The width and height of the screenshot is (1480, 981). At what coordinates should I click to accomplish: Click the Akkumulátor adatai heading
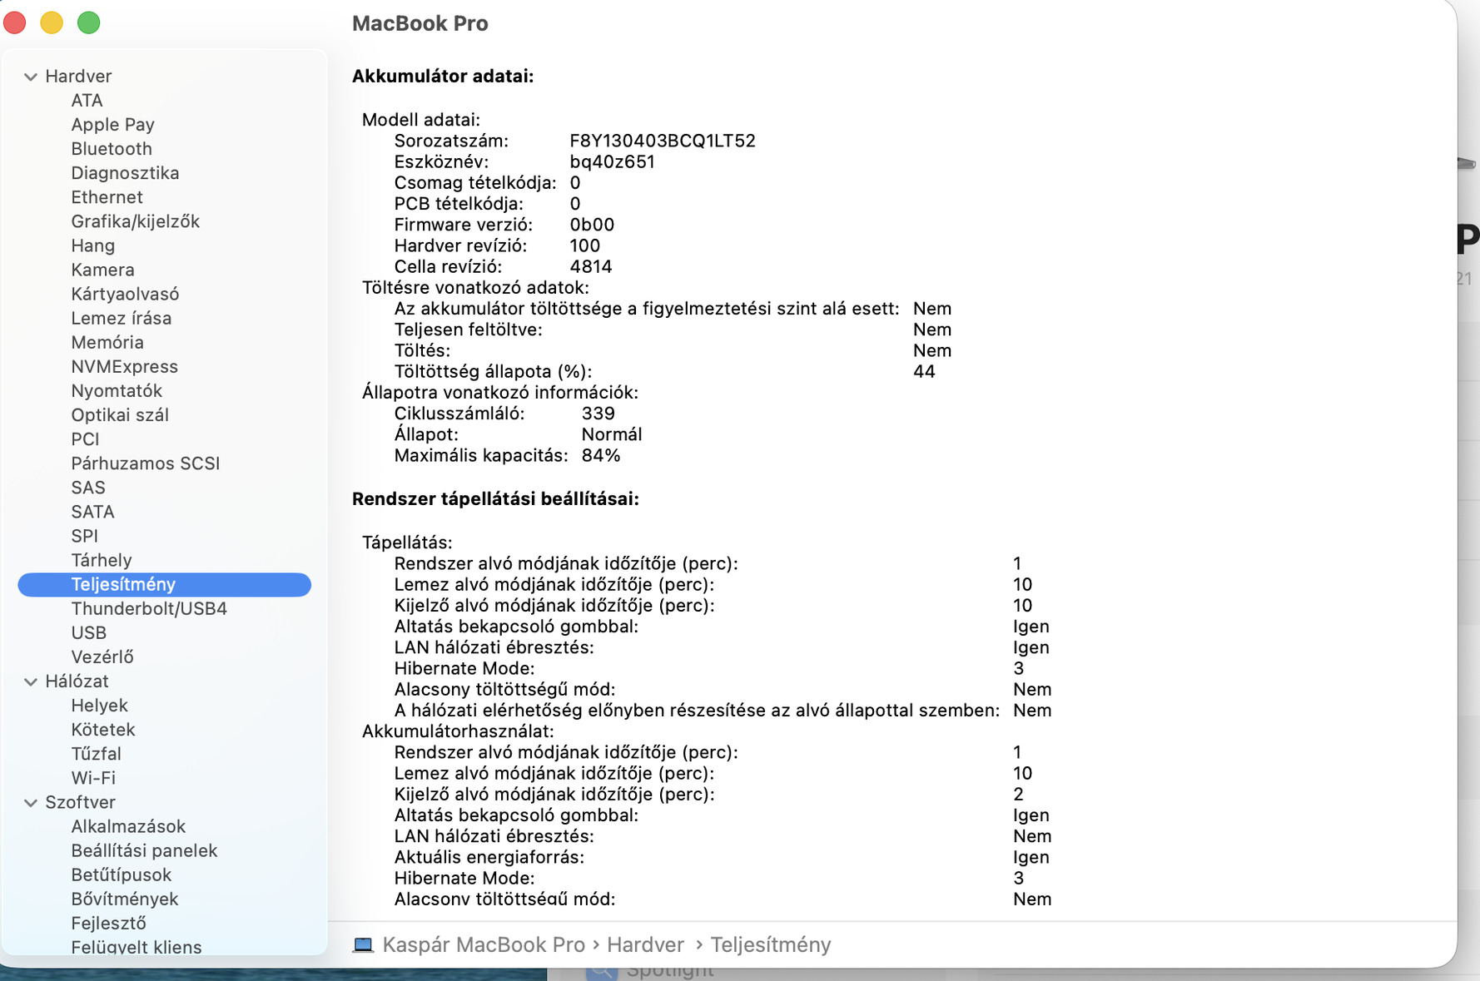(443, 77)
